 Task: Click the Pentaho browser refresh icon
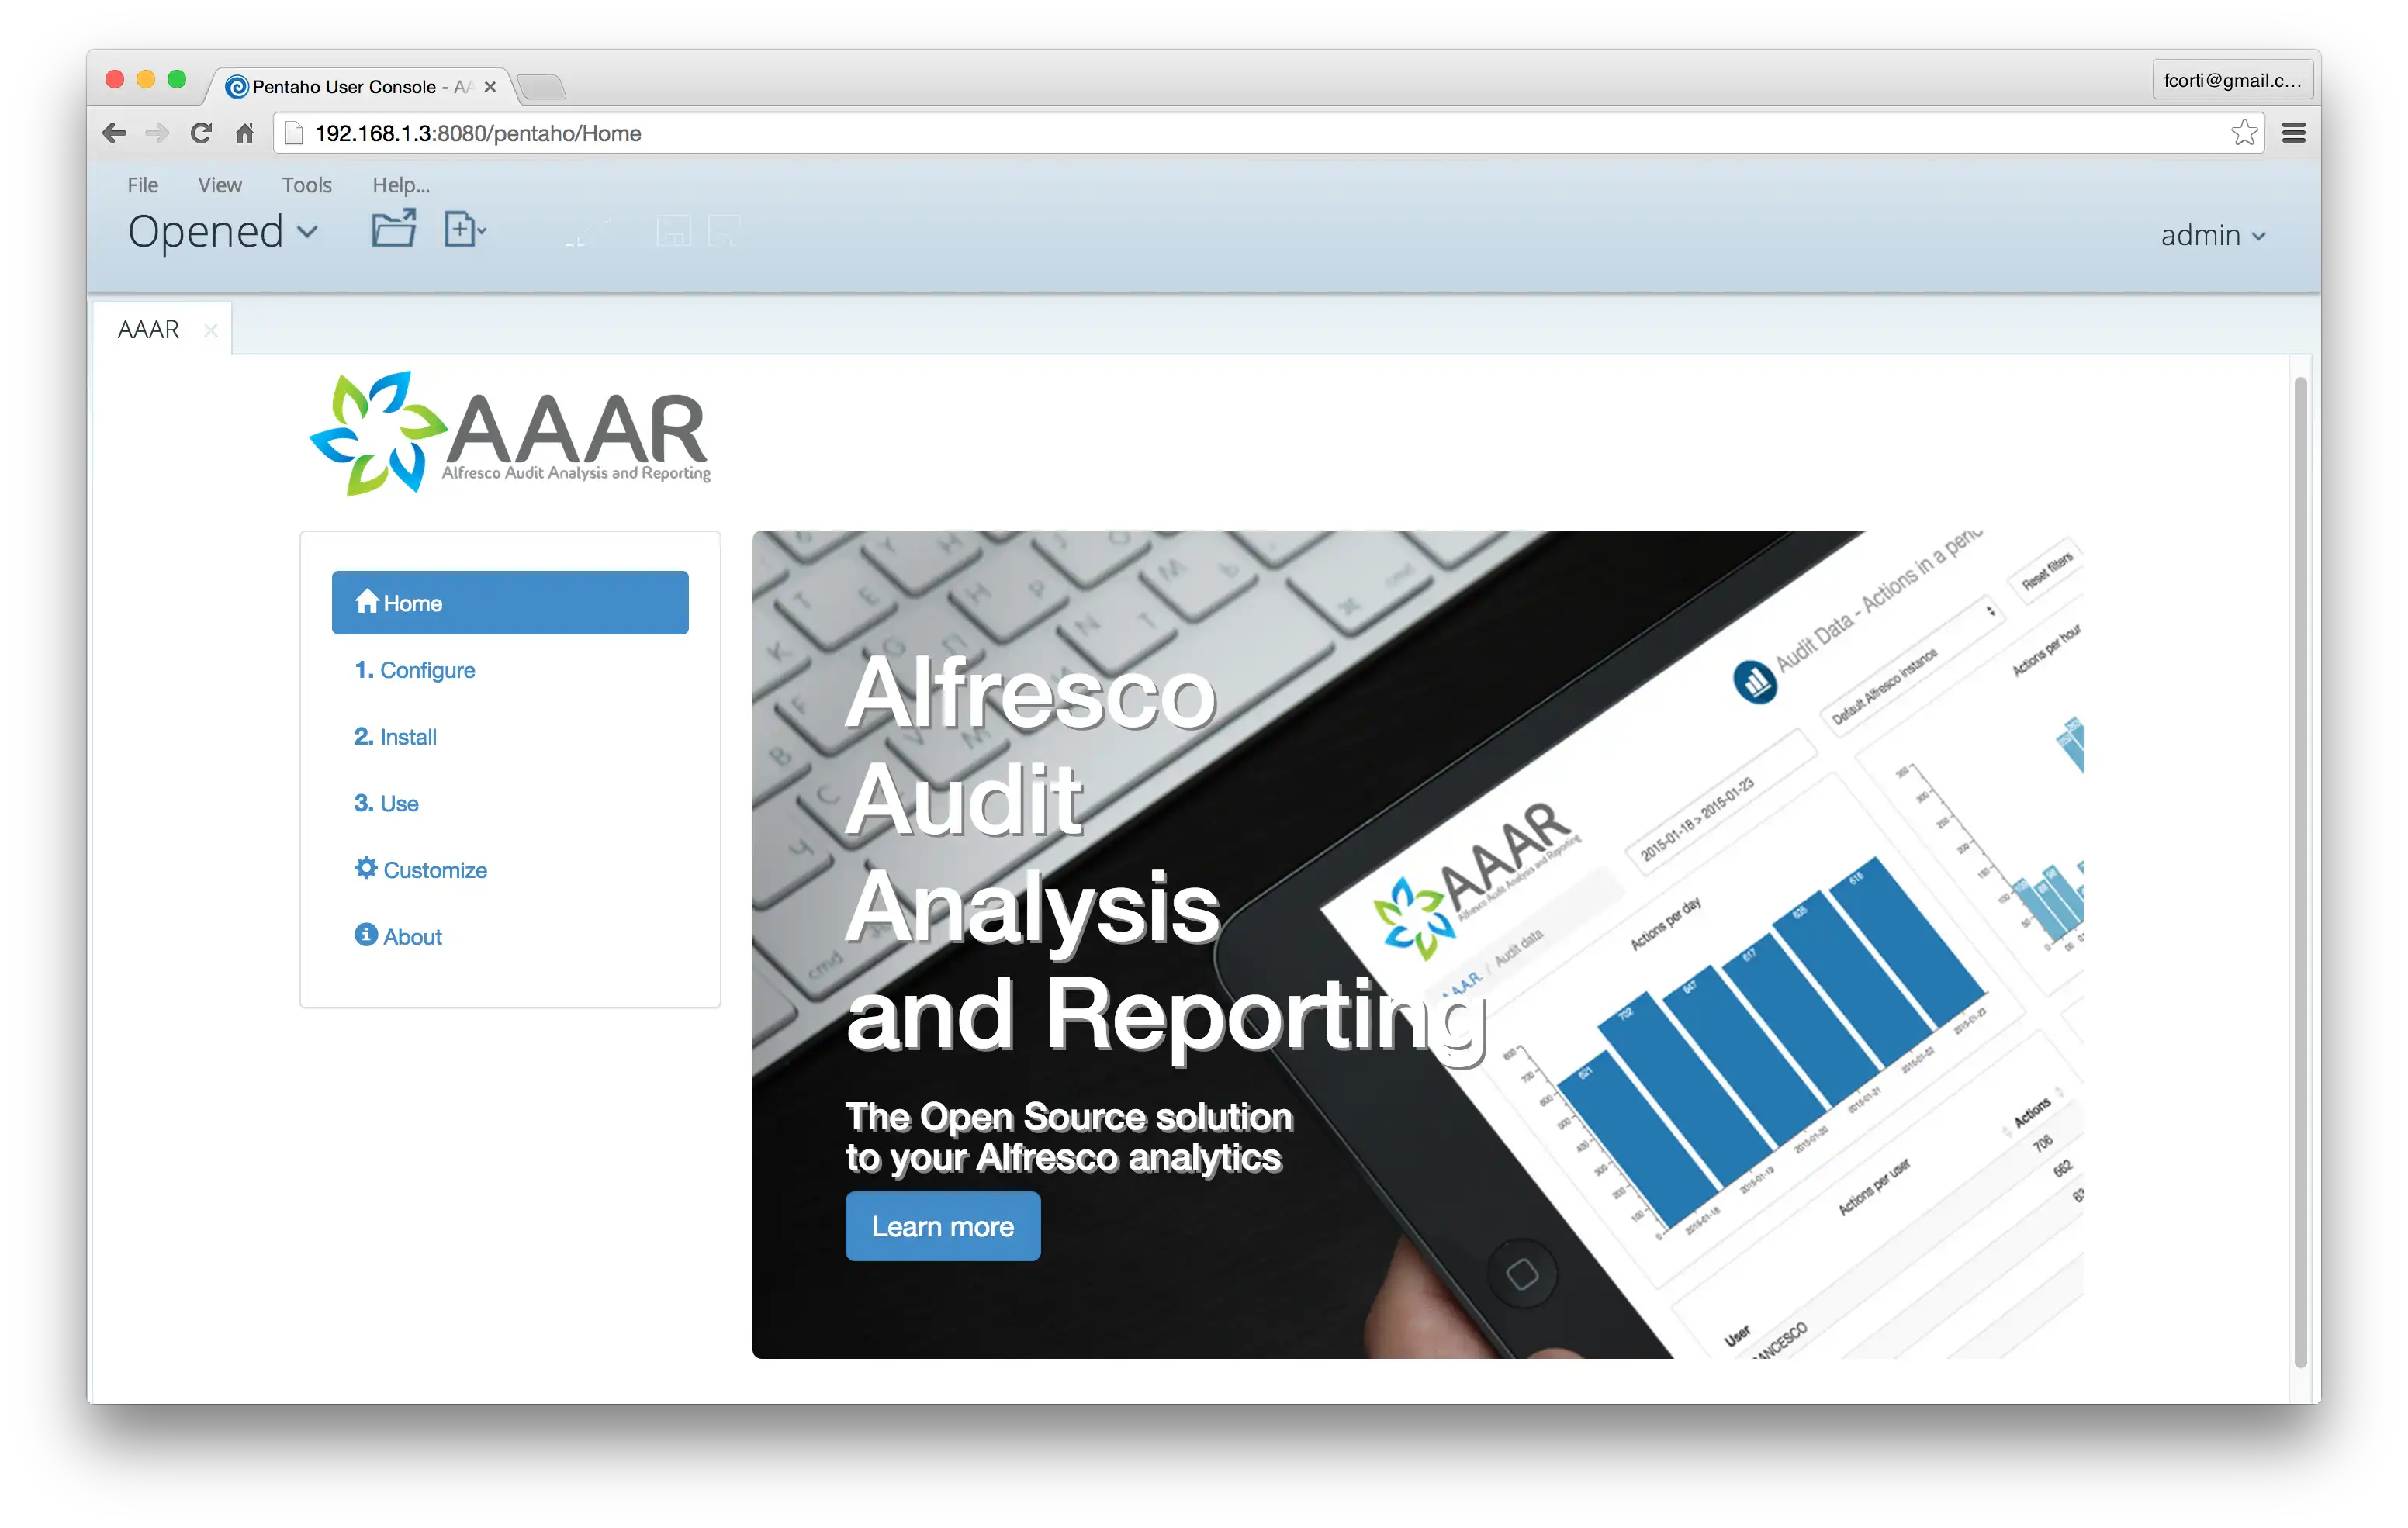pos(200,133)
